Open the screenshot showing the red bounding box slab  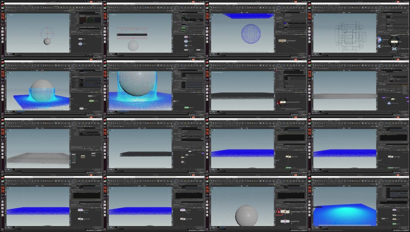coord(154,29)
